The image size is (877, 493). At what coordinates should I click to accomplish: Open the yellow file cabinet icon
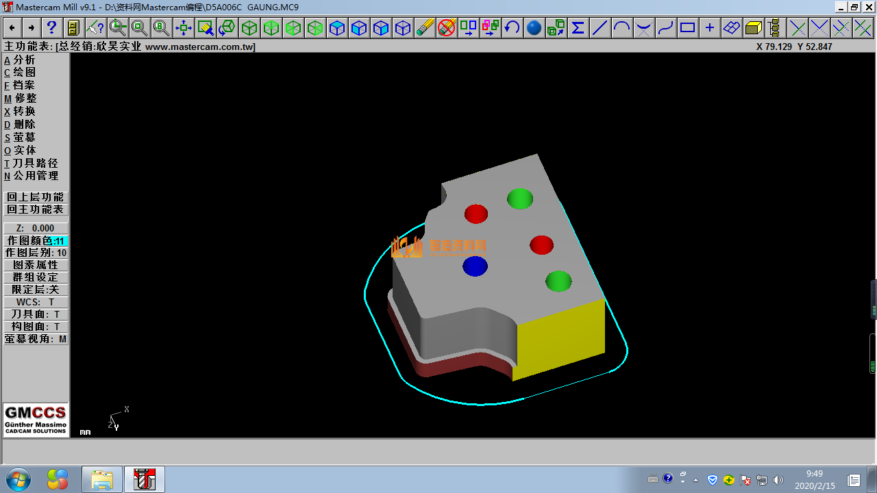point(73,28)
